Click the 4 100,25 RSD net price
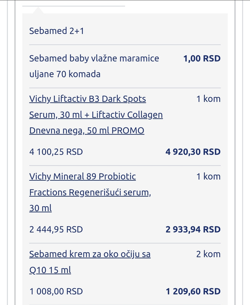This screenshot has height=305, width=250. tap(56, 152)
